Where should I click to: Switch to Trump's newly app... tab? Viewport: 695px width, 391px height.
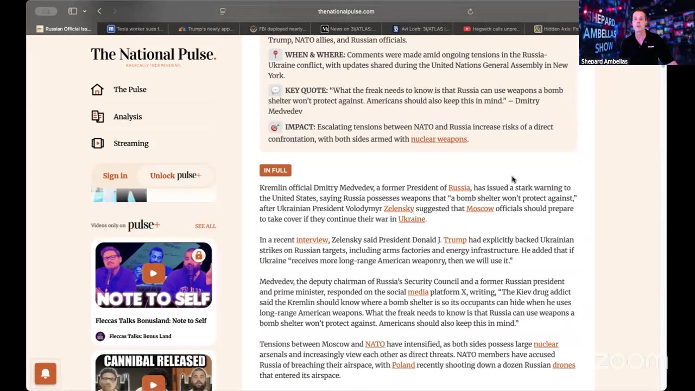click(x=206, y=29)
